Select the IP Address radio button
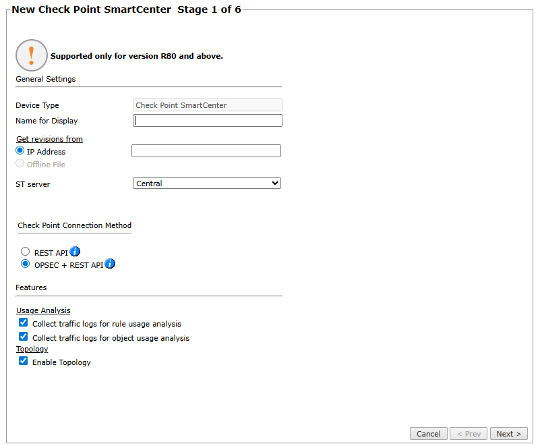Viewport: 540px width, 446px height. [x=20, y=151]
